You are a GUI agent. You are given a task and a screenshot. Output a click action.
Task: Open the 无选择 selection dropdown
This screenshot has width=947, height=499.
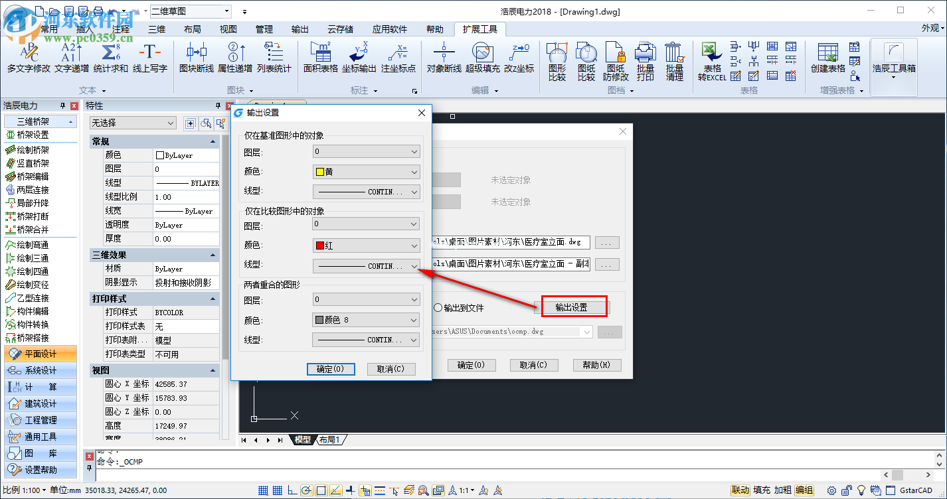[133, 123]
